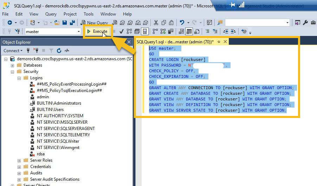
Task: Open an MDX query with the MDX icon
Action: [x=122, y=23]
